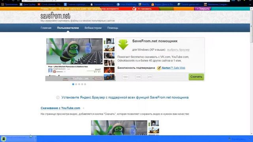Click the info icon beside the Яндекс.Браузер notice
This screenshot has width=253, height=142.
[x=58, y=97]
